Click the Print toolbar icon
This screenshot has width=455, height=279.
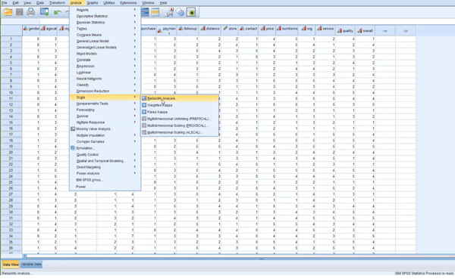pyautogui.click(x=31, y=12)
